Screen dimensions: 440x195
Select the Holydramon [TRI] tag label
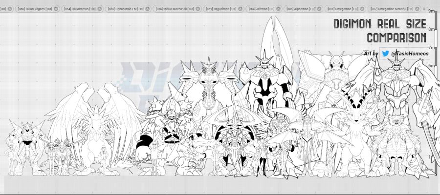click(x=79, y=9)
